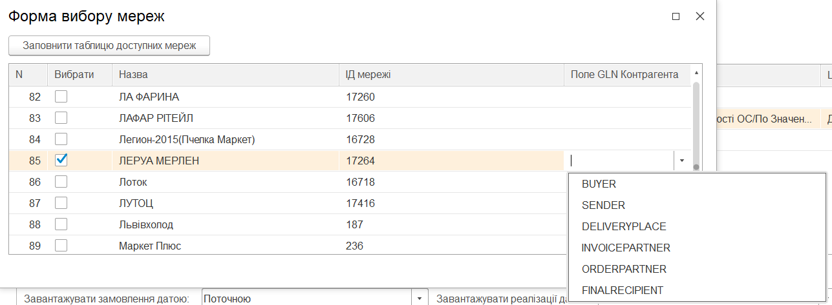The image size is (832, 305).
Task: Maximize the Форма вибору мереж window
Action: [676, 17]
